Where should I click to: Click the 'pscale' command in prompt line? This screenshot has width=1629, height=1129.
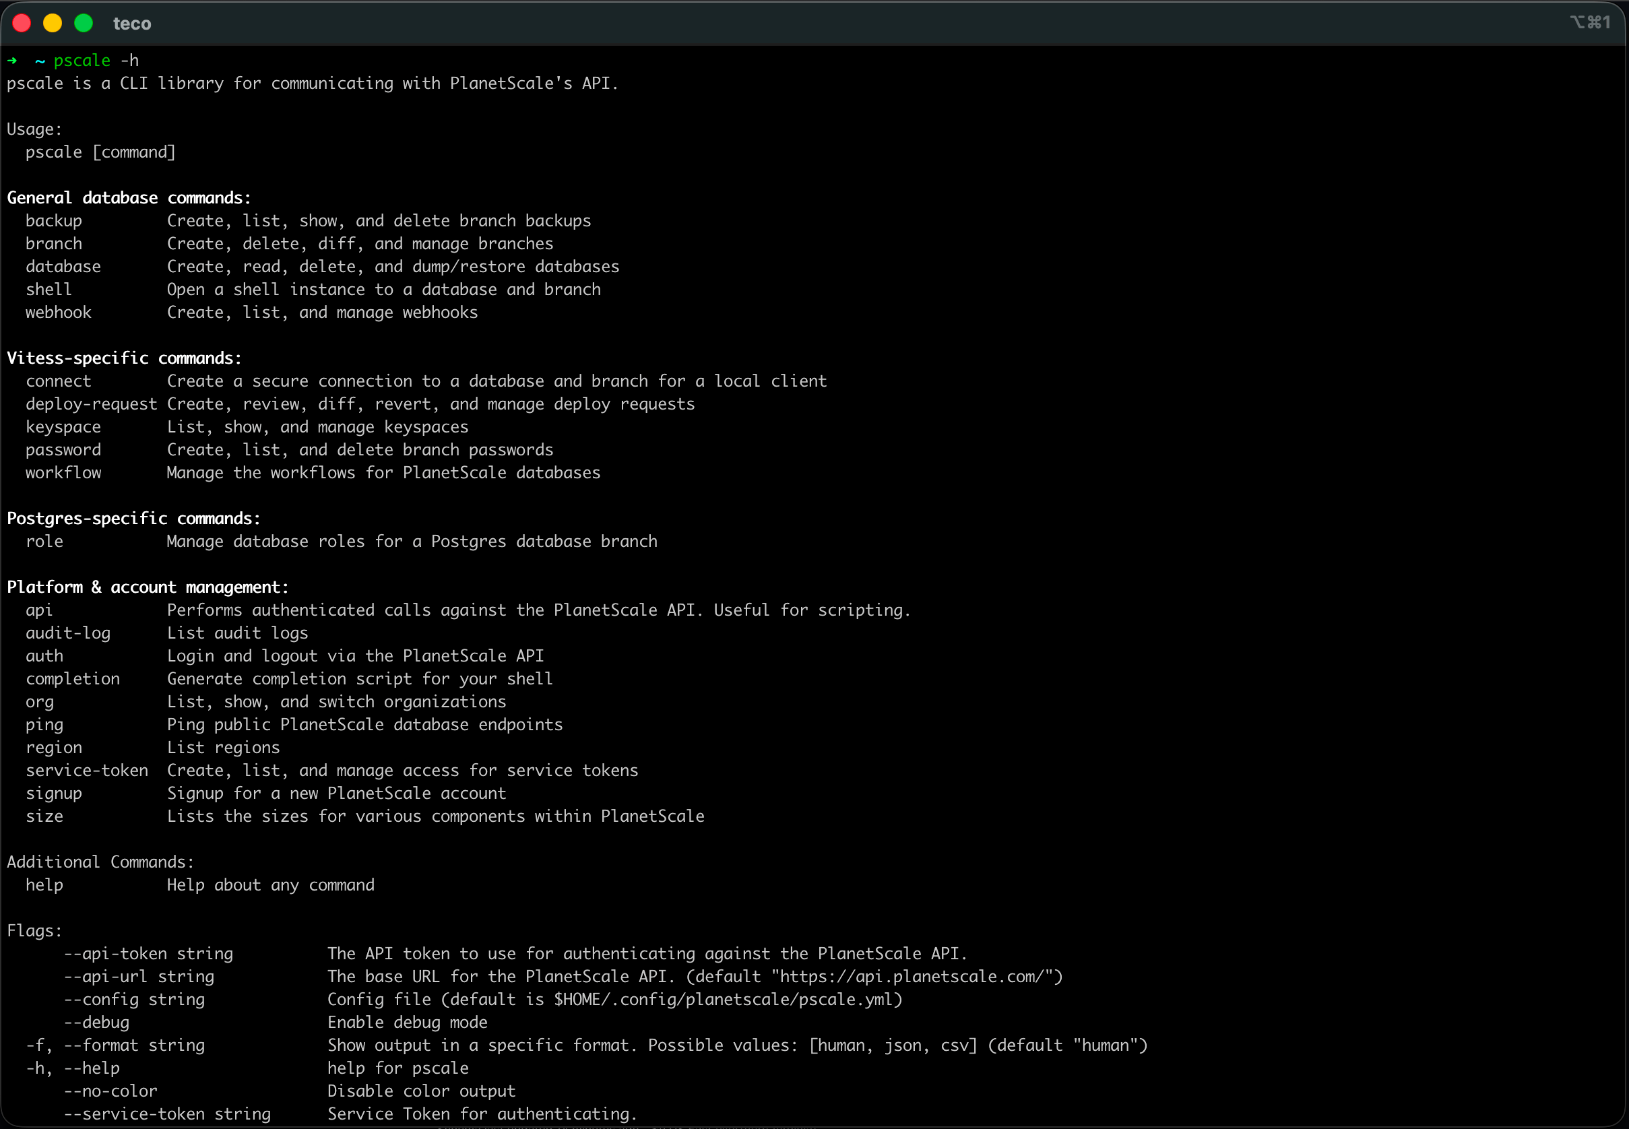pyautogui.click(x=82, y=61)
